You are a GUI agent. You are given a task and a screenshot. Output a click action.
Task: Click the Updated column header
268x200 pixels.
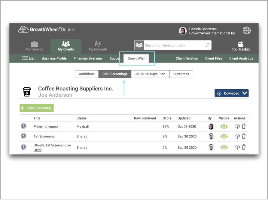[x=184, y=118]
